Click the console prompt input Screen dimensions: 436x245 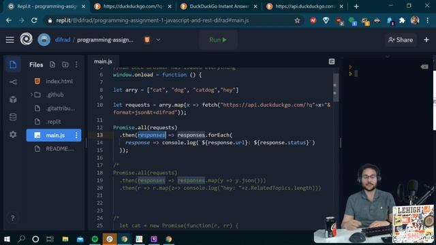pyautogui.click(x=356, y=73)
